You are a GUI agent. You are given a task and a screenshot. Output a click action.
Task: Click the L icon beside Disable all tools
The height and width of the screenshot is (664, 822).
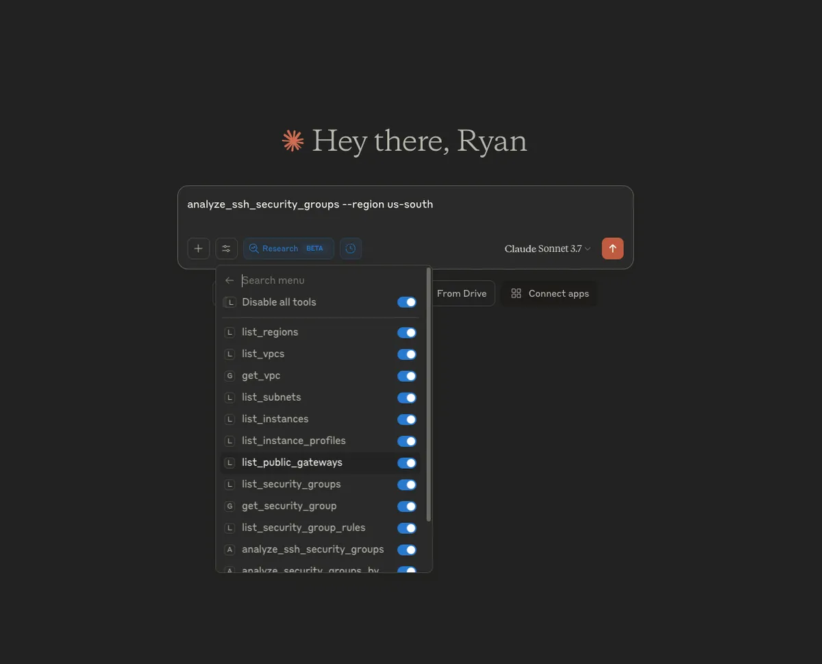[x=230, y=302]
